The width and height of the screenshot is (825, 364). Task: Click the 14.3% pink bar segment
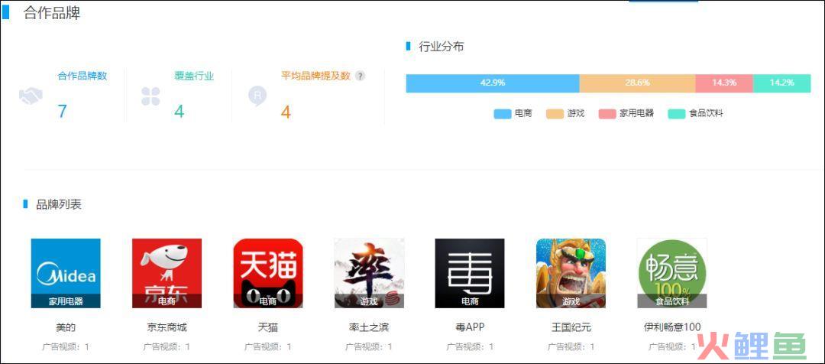click(x=724, y=83)
